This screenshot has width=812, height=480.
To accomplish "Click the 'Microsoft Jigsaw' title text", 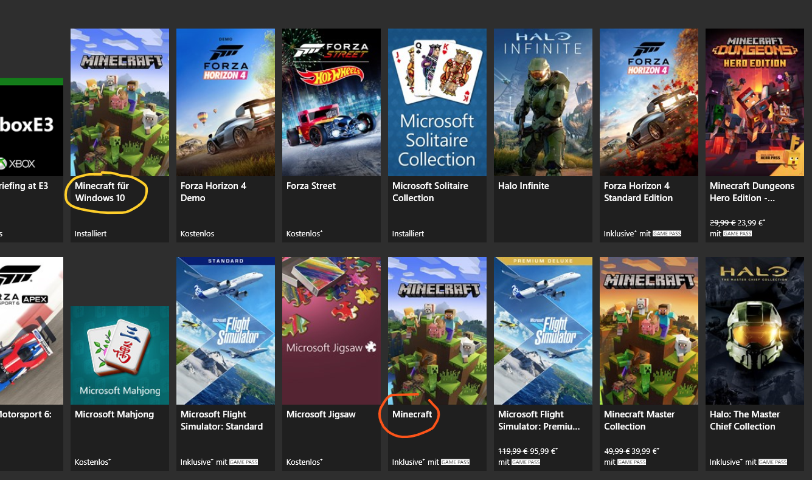I will tap(321, 414).
